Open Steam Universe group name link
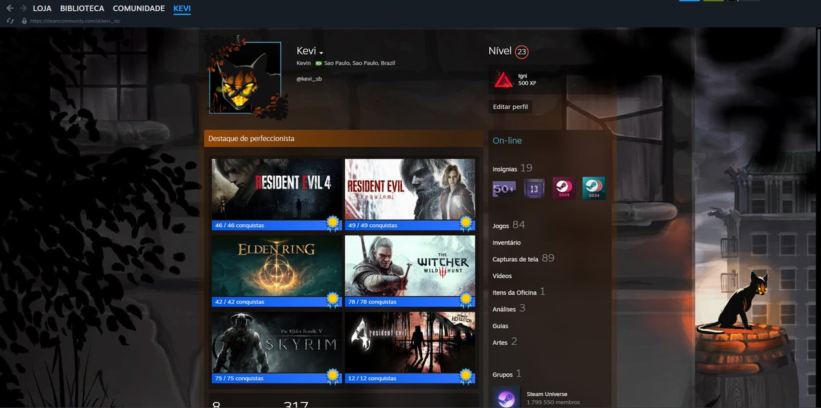The width and height of the screenshot is (821, 408). click(547, 394)
